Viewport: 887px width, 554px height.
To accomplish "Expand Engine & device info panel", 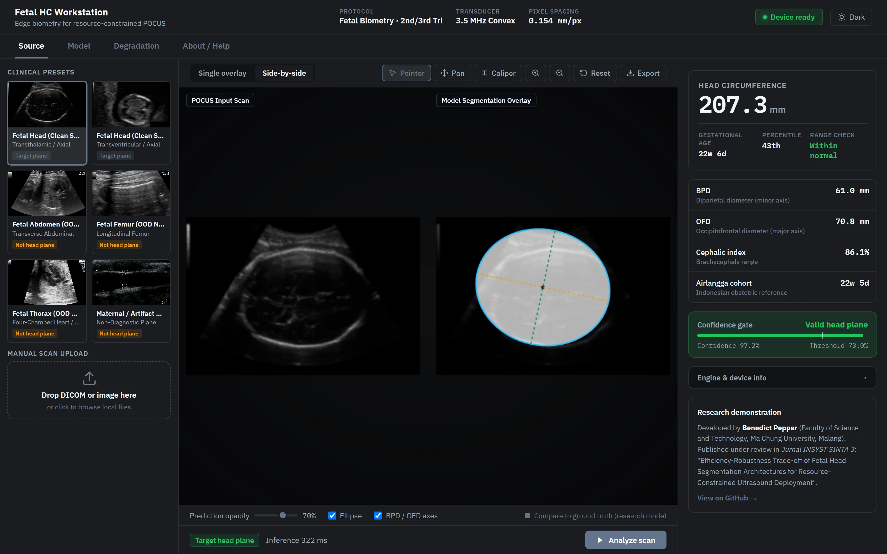I will pyautogui.click(x=782, y=378).
